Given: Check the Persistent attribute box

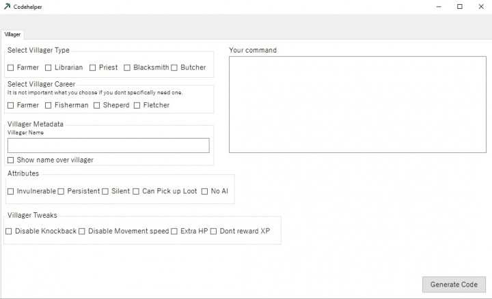Looking at the screenshot, I should pyautogui.click(x=61, y=191).
